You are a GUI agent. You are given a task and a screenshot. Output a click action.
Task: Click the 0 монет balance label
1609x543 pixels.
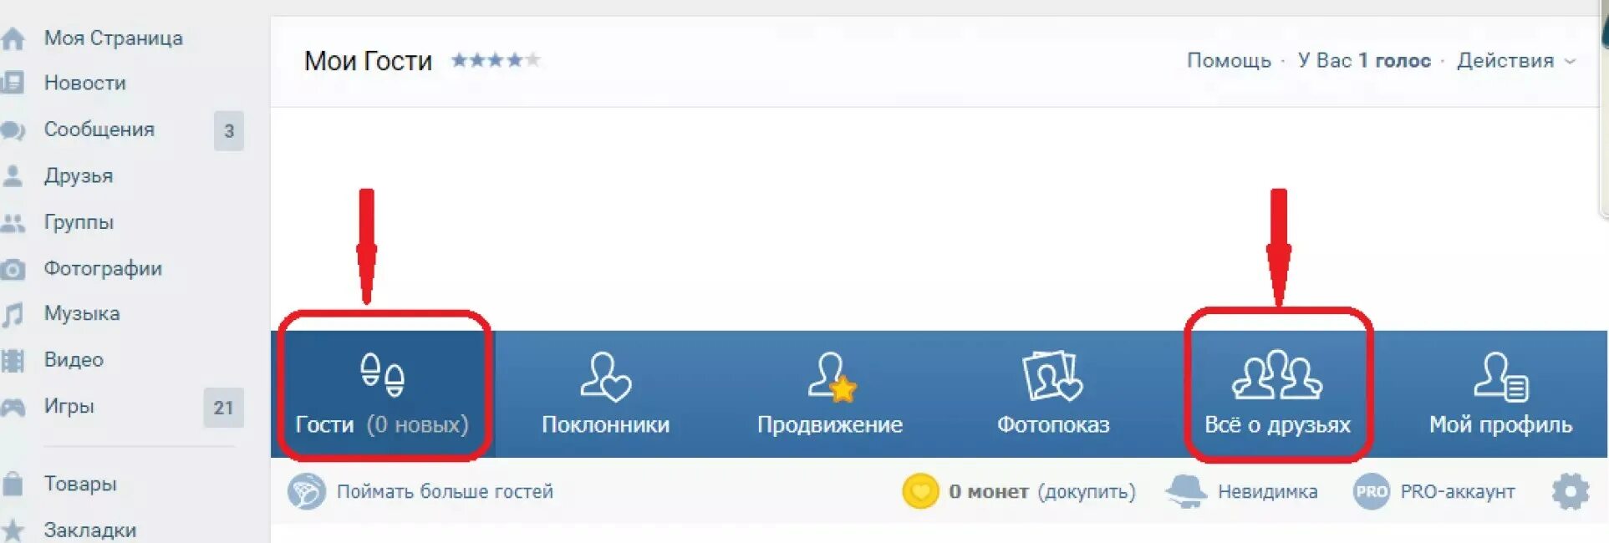[x=988, y=491]
